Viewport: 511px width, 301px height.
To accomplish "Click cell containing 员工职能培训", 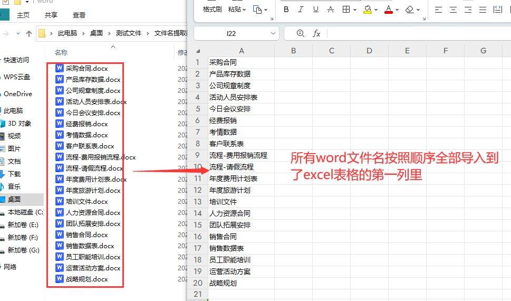I will tap(241, 260).
